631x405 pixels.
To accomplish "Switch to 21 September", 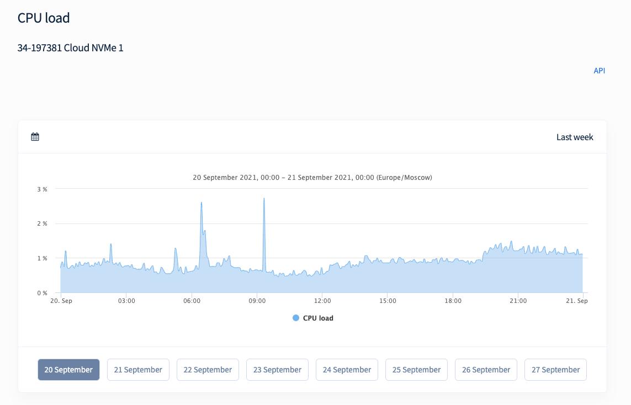I will pos(138,370).
